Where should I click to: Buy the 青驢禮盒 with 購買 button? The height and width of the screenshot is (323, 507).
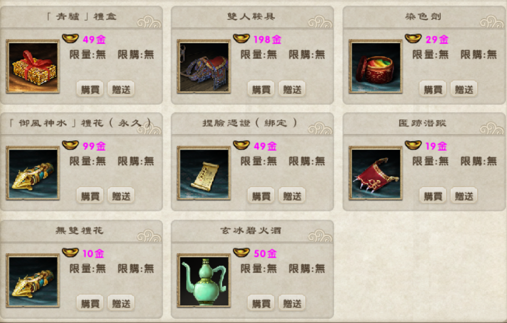pos(90,89)
